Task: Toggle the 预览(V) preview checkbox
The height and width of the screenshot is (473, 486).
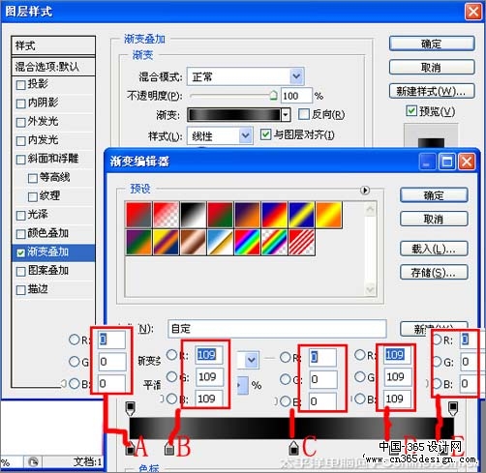Action: (x=410, y=111)
